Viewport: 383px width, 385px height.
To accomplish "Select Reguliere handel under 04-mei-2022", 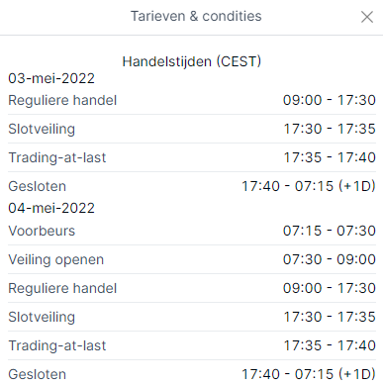I will click(192, 288).
